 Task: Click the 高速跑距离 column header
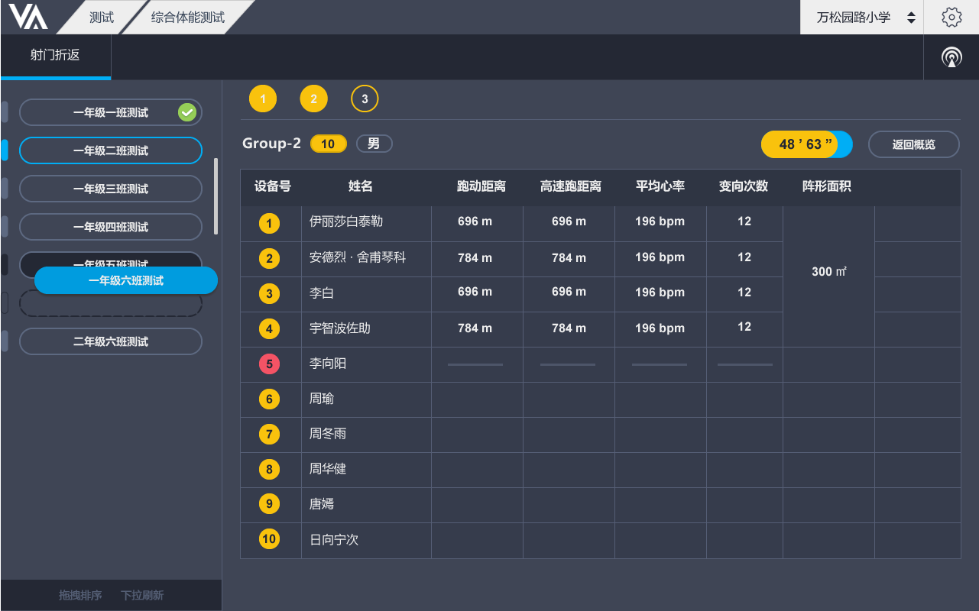[x=571, y=186]
